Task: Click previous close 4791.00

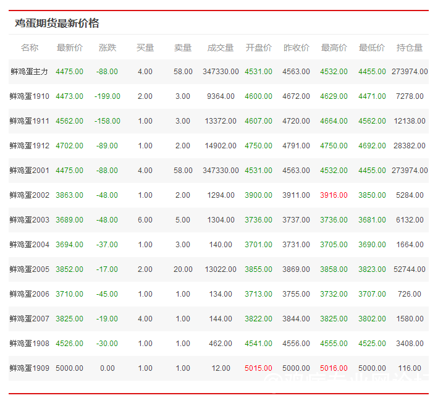Action: click(x=296, y=146)
